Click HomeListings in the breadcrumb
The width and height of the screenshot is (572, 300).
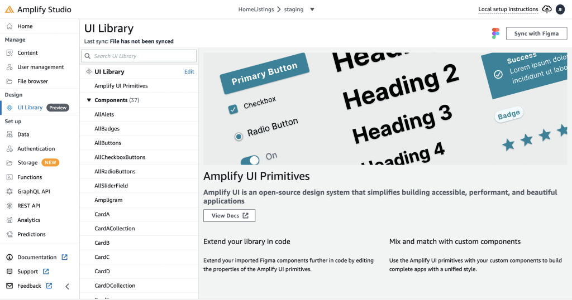coord(256,9)
